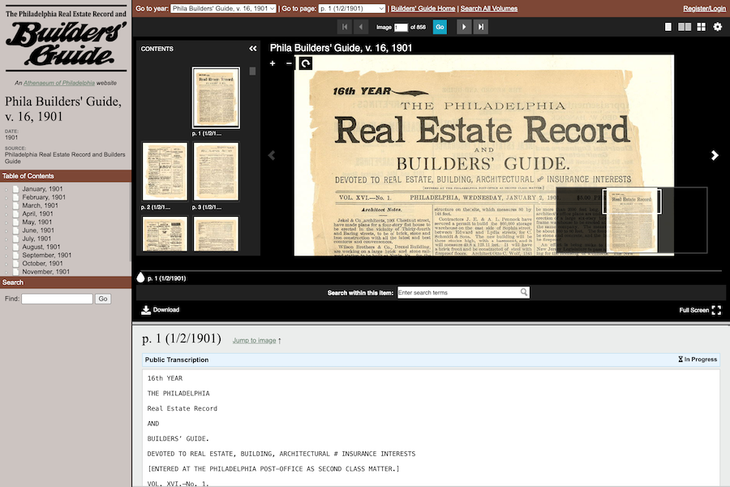Image resolution: width=730 pixels, height=487 pixels.
Task: Open viewer settings gear
Action: [717, 27]
